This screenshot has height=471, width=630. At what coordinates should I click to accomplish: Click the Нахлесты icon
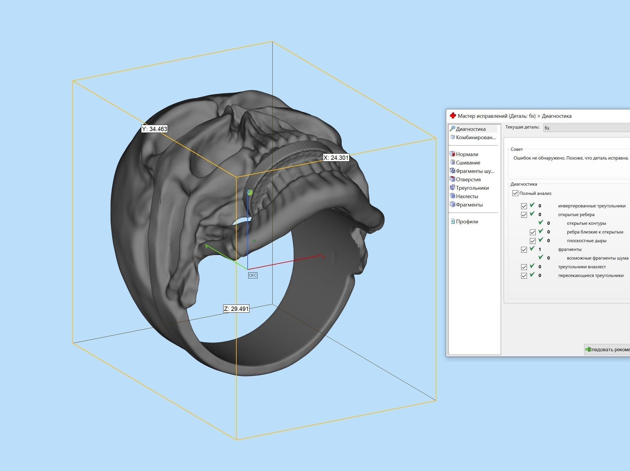(452, 196)
